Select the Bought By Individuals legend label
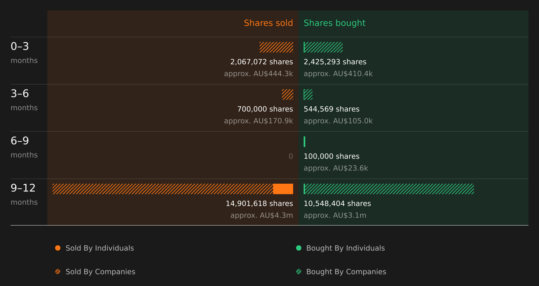 pos(345,248)
